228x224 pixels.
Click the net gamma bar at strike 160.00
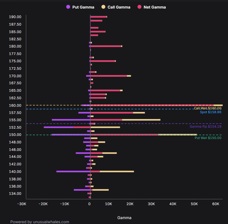click(x=152, y=105)
